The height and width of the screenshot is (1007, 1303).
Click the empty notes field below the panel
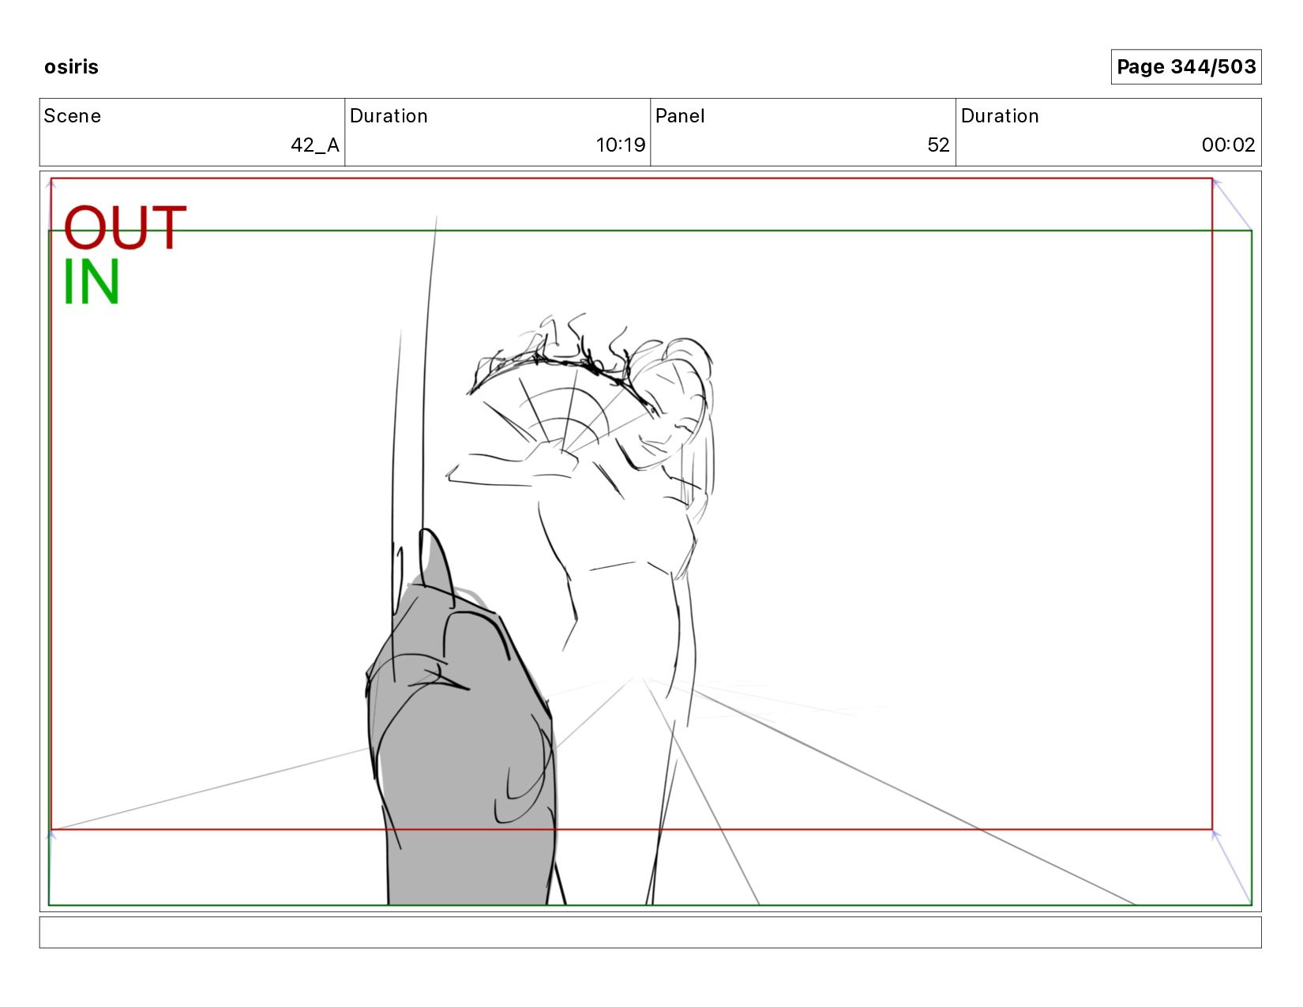(x=650, y=932)
